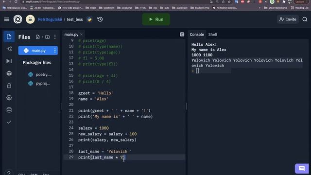The width and height of the screenshot is (311, 175).
Task: Bookmark this page with star icon
Action: coord(229,1)
